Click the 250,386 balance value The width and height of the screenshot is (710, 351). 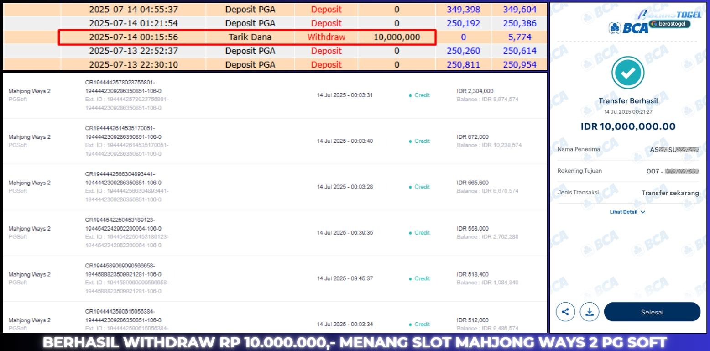click(x=520, y=23)
